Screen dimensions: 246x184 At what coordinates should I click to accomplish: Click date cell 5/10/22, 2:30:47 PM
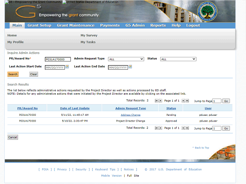tap(75, 121)
